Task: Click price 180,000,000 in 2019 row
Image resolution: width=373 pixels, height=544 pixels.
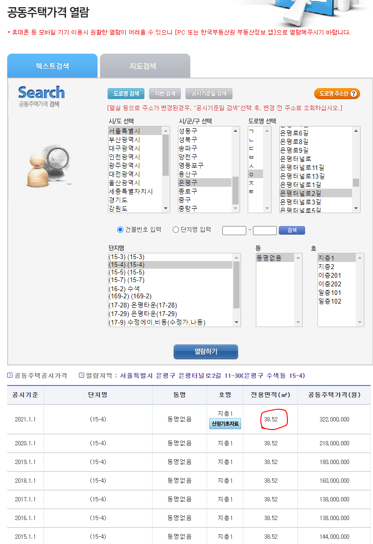Action: point(334,462)
